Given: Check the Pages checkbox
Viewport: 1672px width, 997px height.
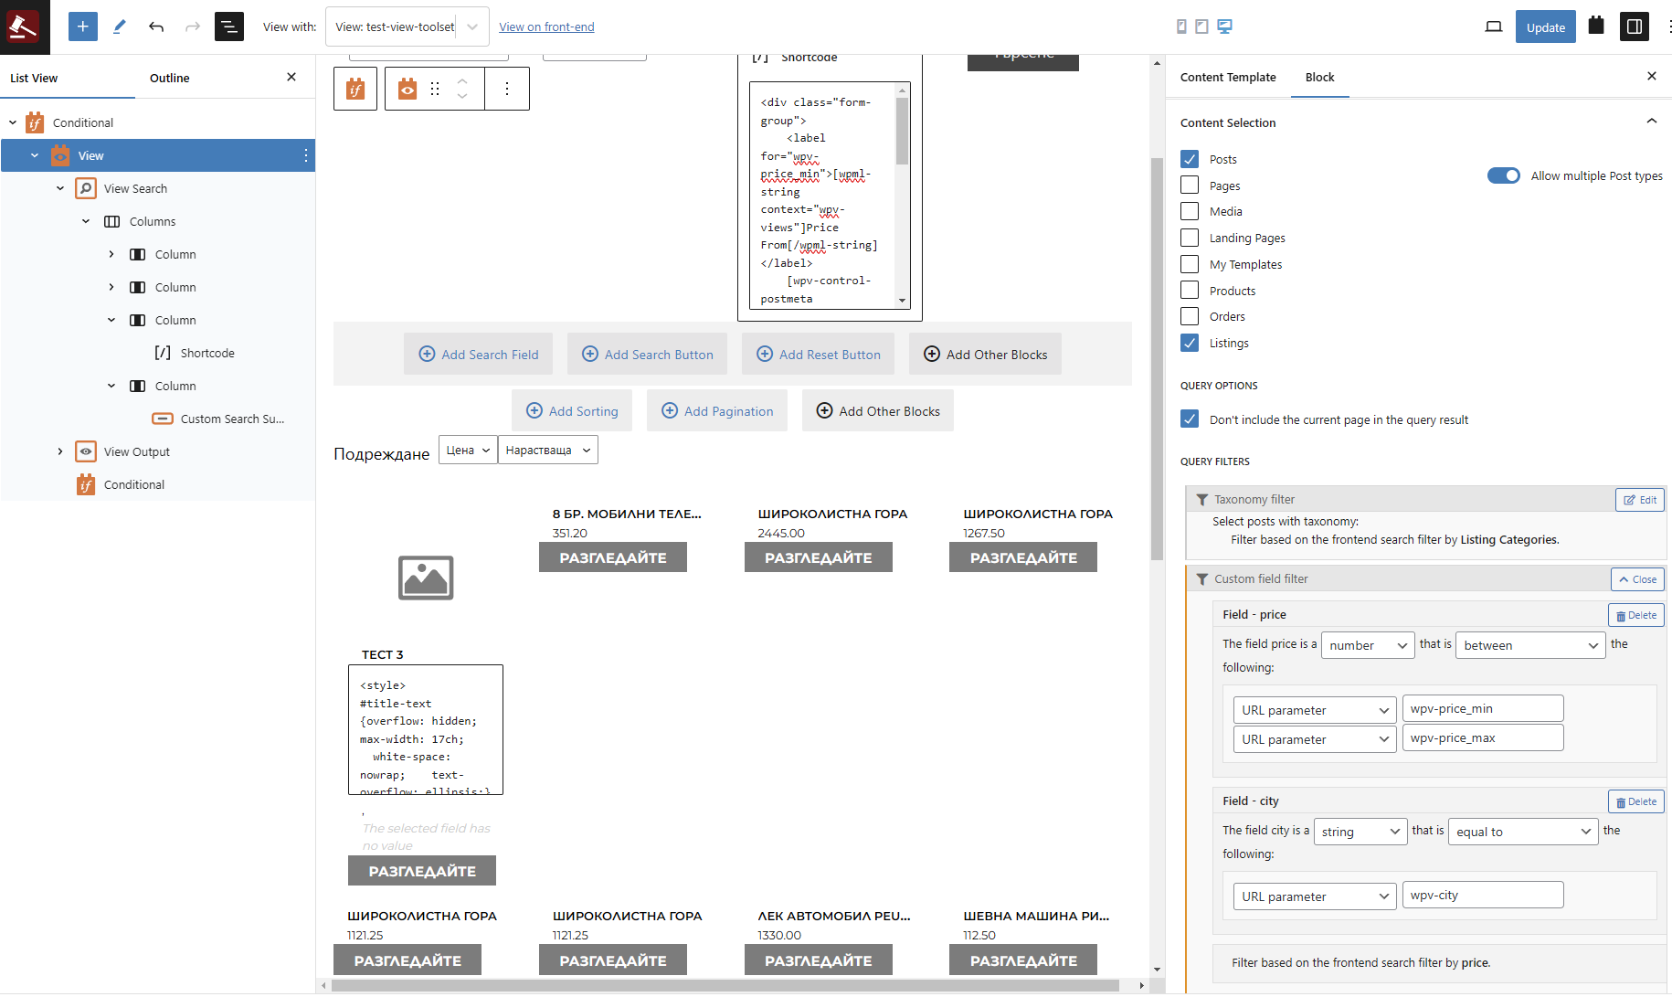Looking at the screenshot, I should point(1190,186).
